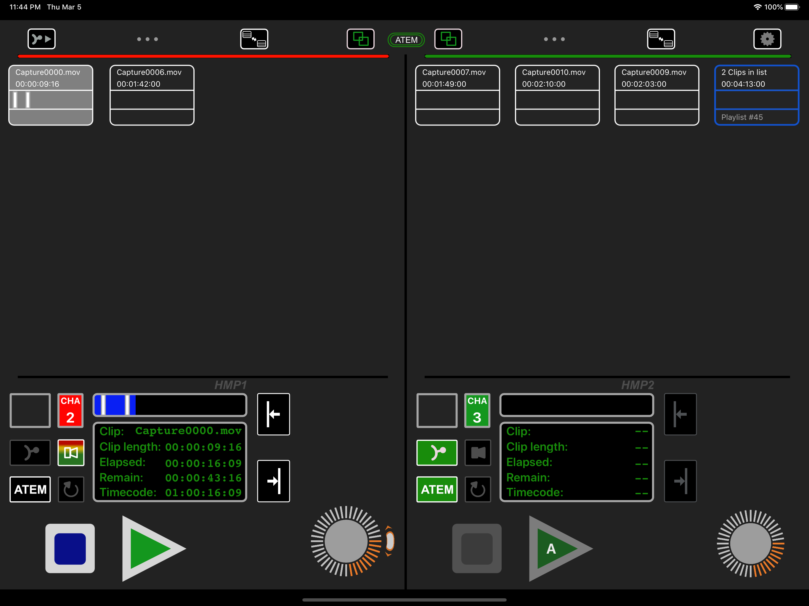
Task: Open right panel three-dots menu
Action: tap(554, 39)
